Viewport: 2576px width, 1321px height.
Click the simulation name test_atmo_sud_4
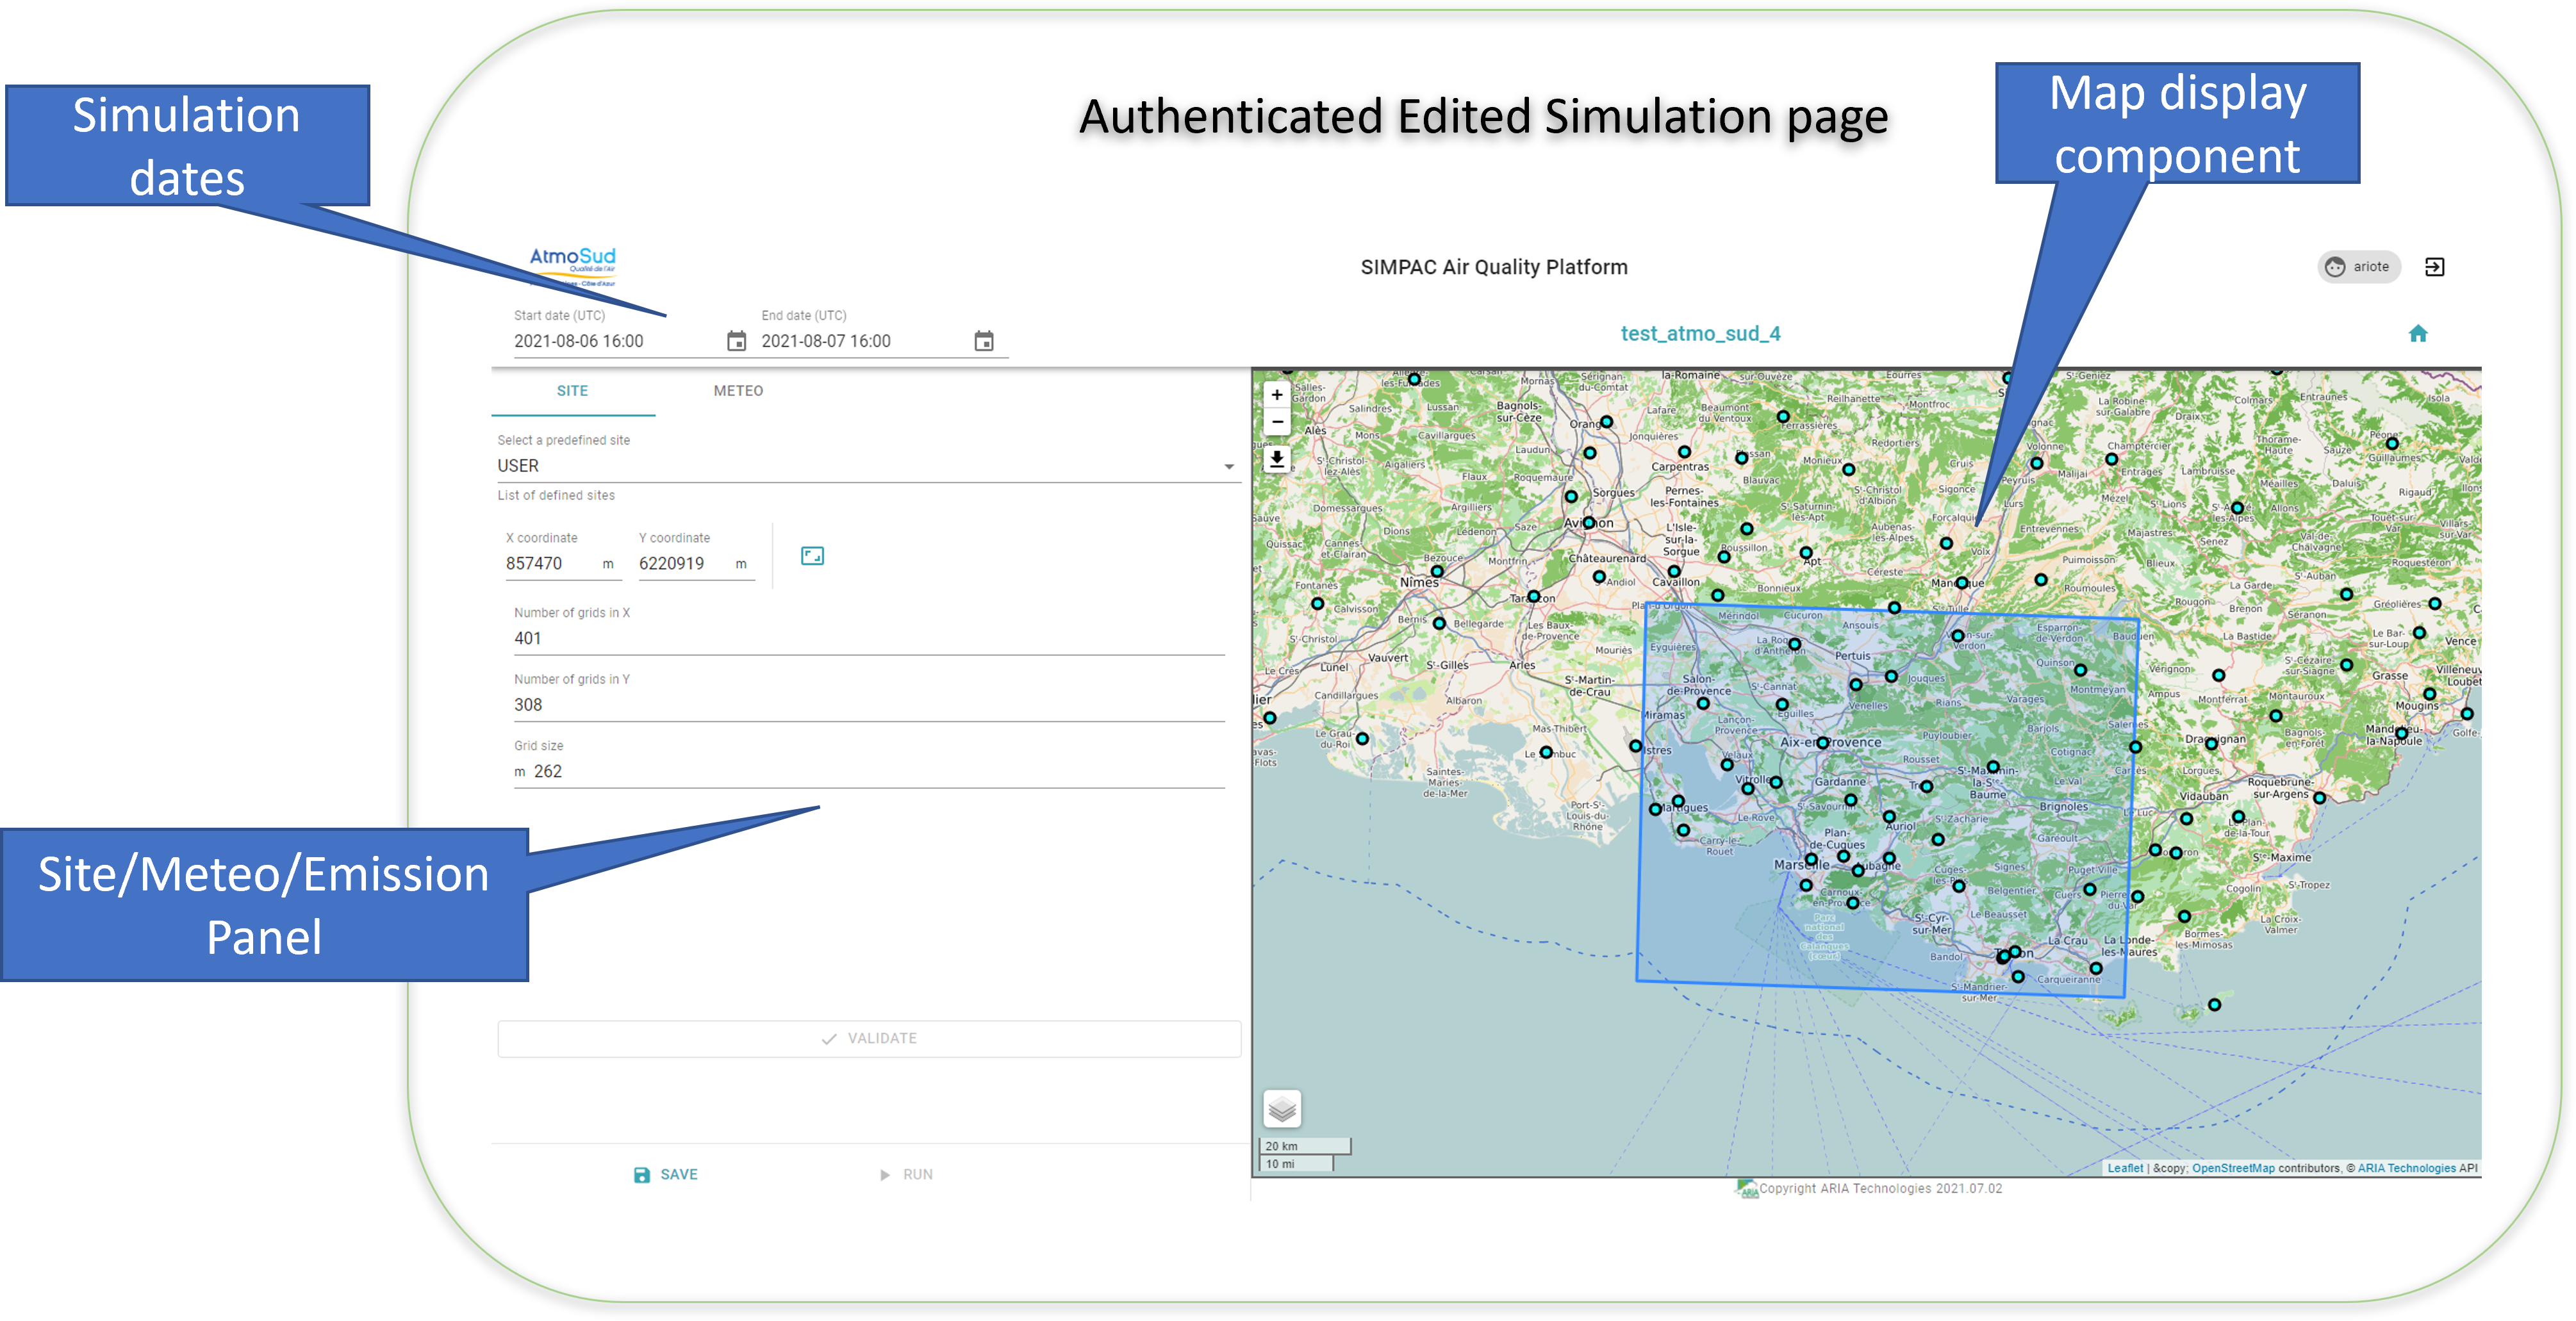[1700, 334]
